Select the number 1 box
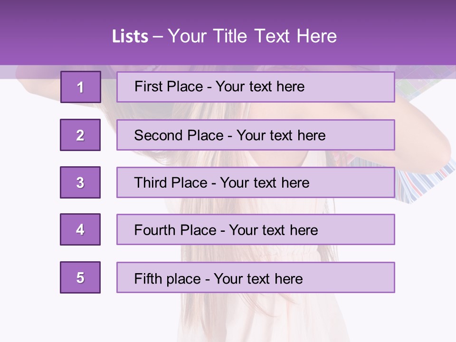The width and height of the screenshot is (456, 342). (x=81, y=87)
